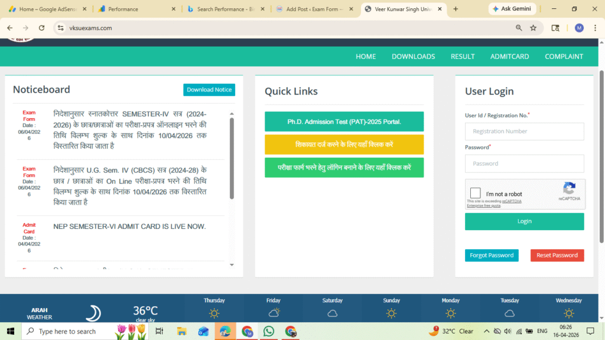Click the Download Notice button
Viewport: 605px width, 340px height.
(209, 90)
